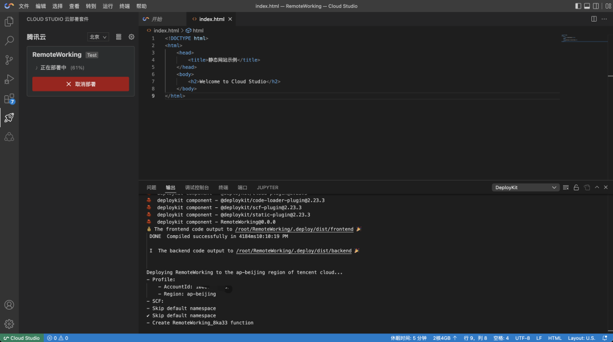Switch to the 调试控制台 panel tab
The height and width of the screenshot is (342, 613).
tap(197, 187)
